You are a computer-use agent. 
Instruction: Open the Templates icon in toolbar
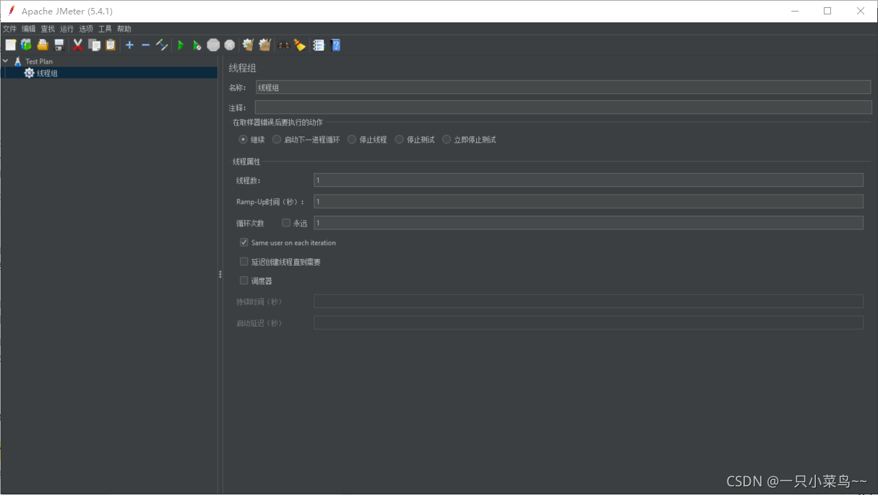(26, 45)
